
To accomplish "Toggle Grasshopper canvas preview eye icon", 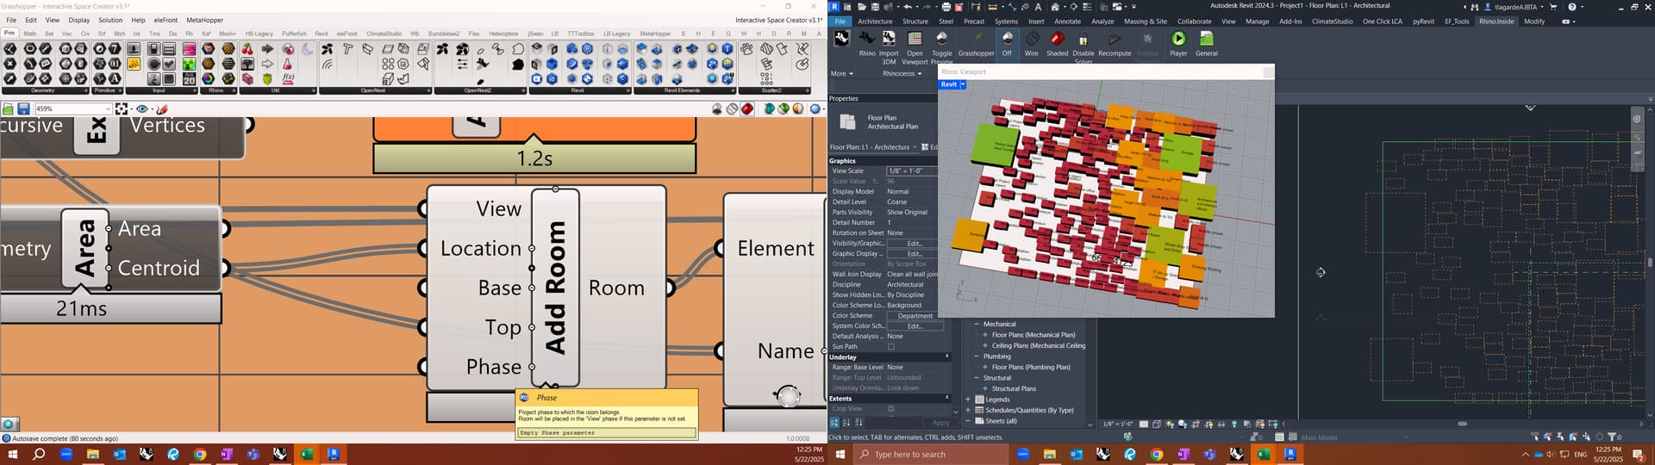I will 142,108.
